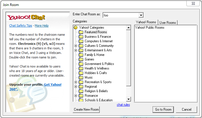
Task: Click the categories list scrollbar thumb
Action: [128, 58]
